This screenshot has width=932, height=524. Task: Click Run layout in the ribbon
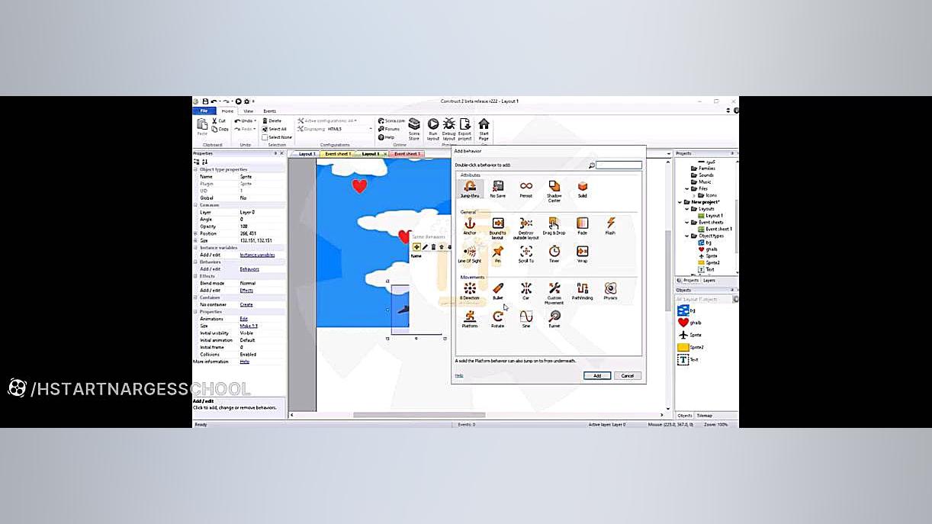pos(432,129)
